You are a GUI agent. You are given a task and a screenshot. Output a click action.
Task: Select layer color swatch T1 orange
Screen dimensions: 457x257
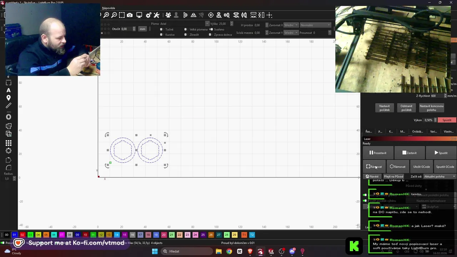click(244, 235)
